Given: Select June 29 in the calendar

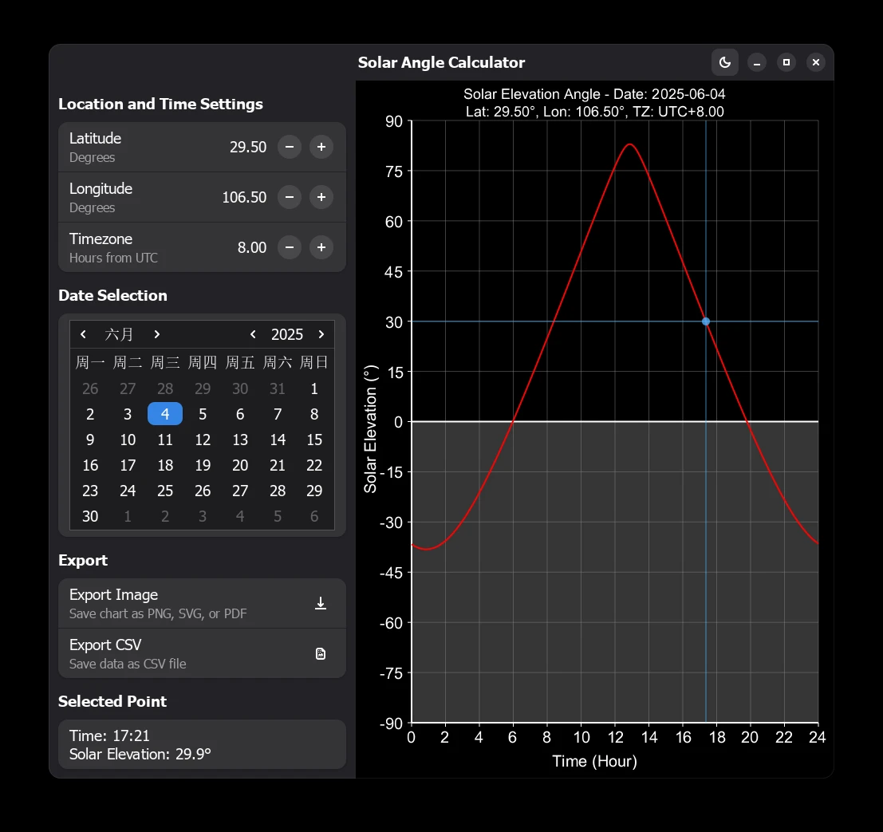Looking at the screenshot, I should 314,491.
